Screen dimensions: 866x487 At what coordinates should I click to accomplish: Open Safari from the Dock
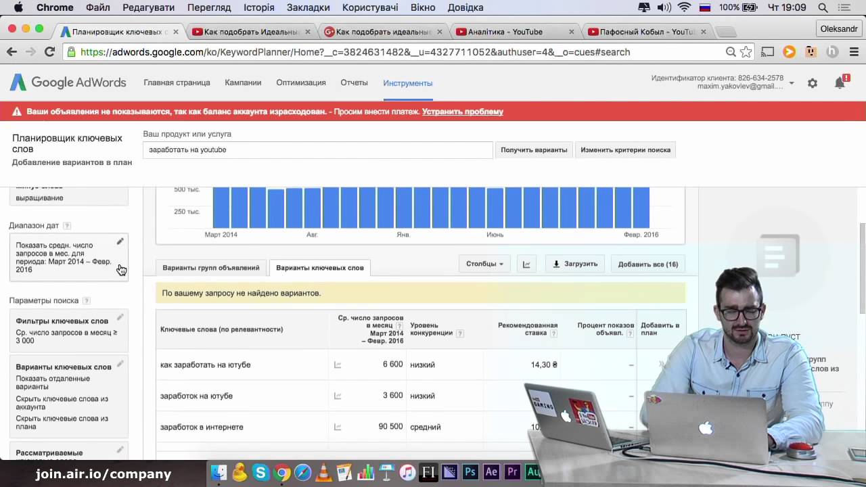tap(302, 473)
